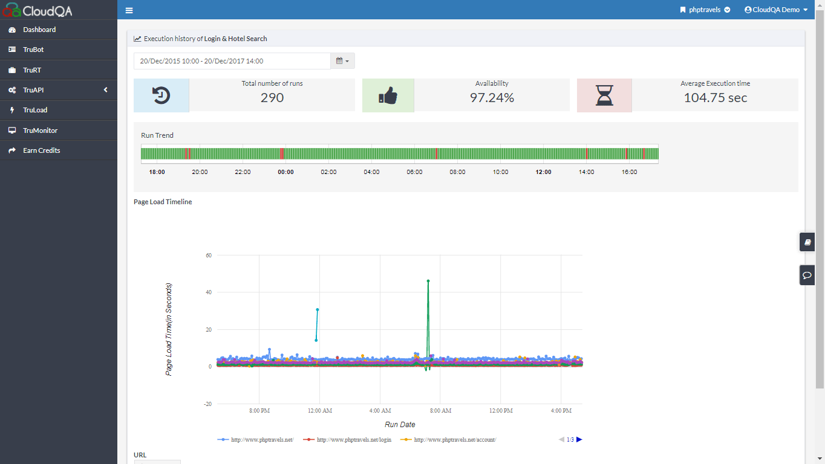Expand the TruAPI submenu chevron
Screen dimensions: 825x464
click(x=106, y=90)
